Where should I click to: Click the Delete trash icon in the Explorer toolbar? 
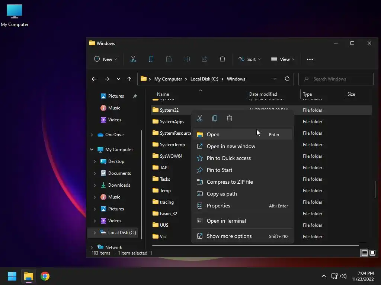(x=222, y=59)
